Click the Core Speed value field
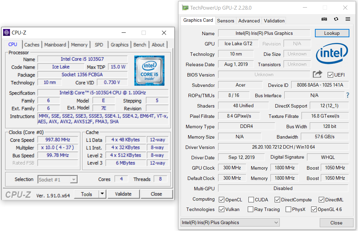 tap(58, 140)
